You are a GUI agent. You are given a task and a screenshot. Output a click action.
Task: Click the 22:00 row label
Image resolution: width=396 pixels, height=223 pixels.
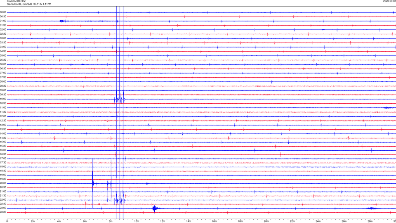tap(3, 200)
